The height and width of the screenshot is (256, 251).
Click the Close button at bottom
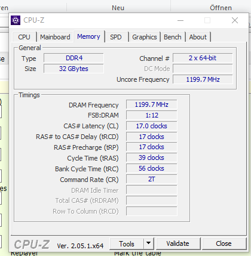point(224,243)
